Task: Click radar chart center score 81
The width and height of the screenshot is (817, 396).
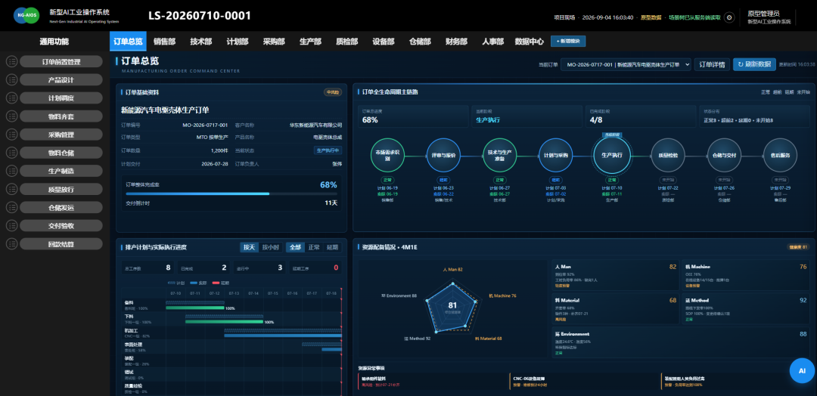Action: 452,305
